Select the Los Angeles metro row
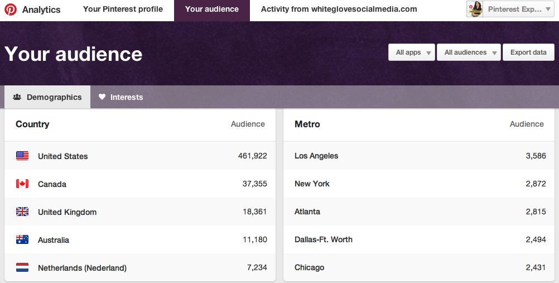 click(x=419, y=156)
